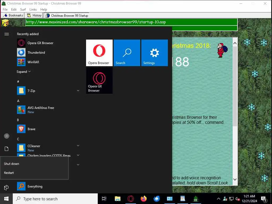Click the tray icon left of the network icon
Screen dimensions: 272x204
(x=225, y=199)
